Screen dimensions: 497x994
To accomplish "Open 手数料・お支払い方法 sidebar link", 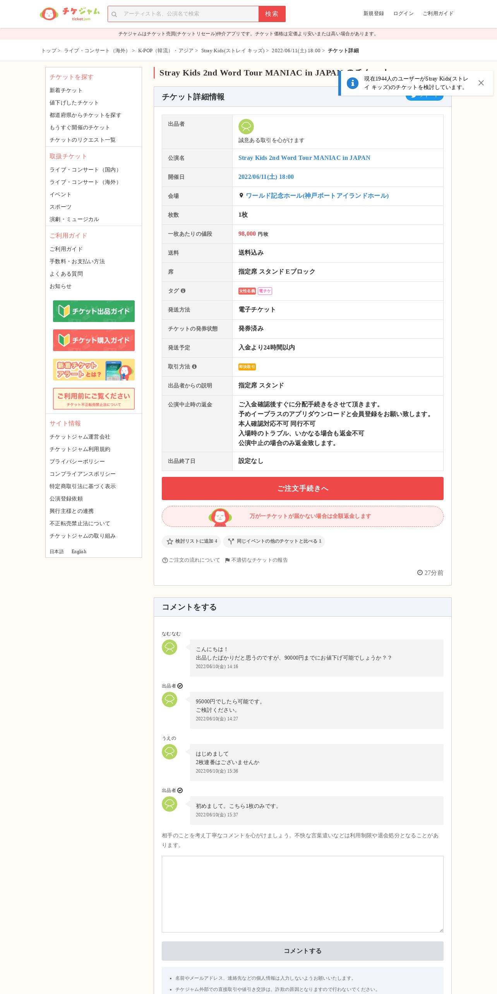I will [x=77, y=261].
